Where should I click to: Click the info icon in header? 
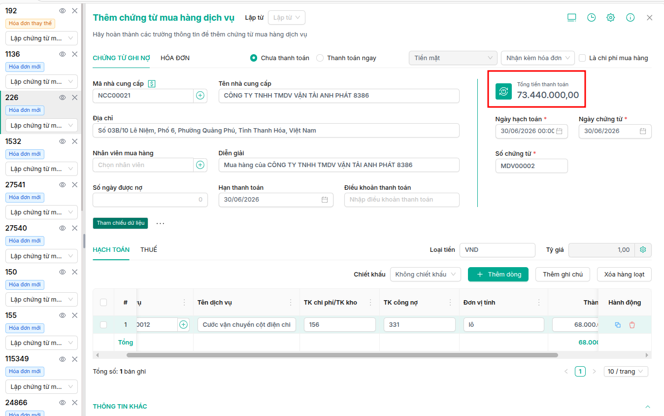pos(630,17)
